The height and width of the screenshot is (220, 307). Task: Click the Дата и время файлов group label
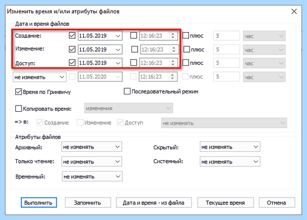[42, 24]
